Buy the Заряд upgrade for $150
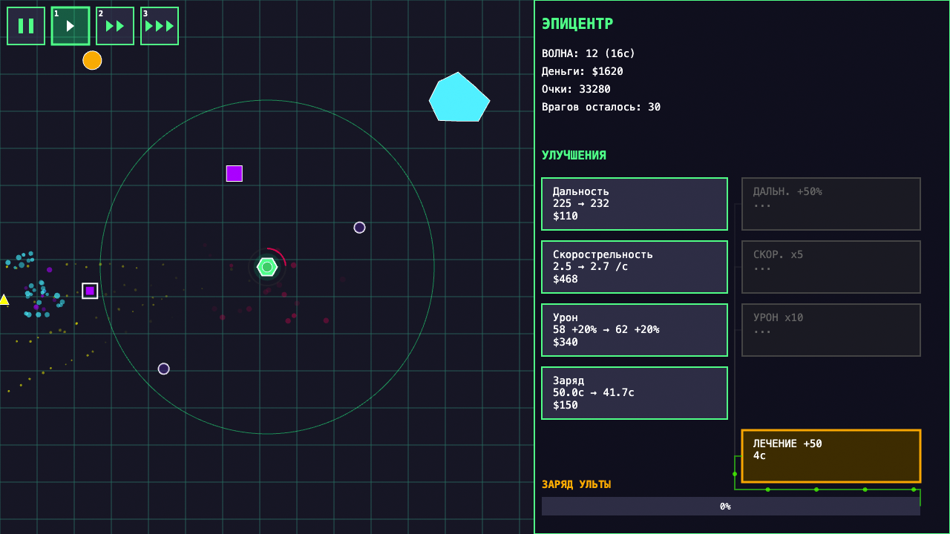Image resolution: width=950 pixels, height=534 pixels. pyautogui.click(x=635, y=393)
